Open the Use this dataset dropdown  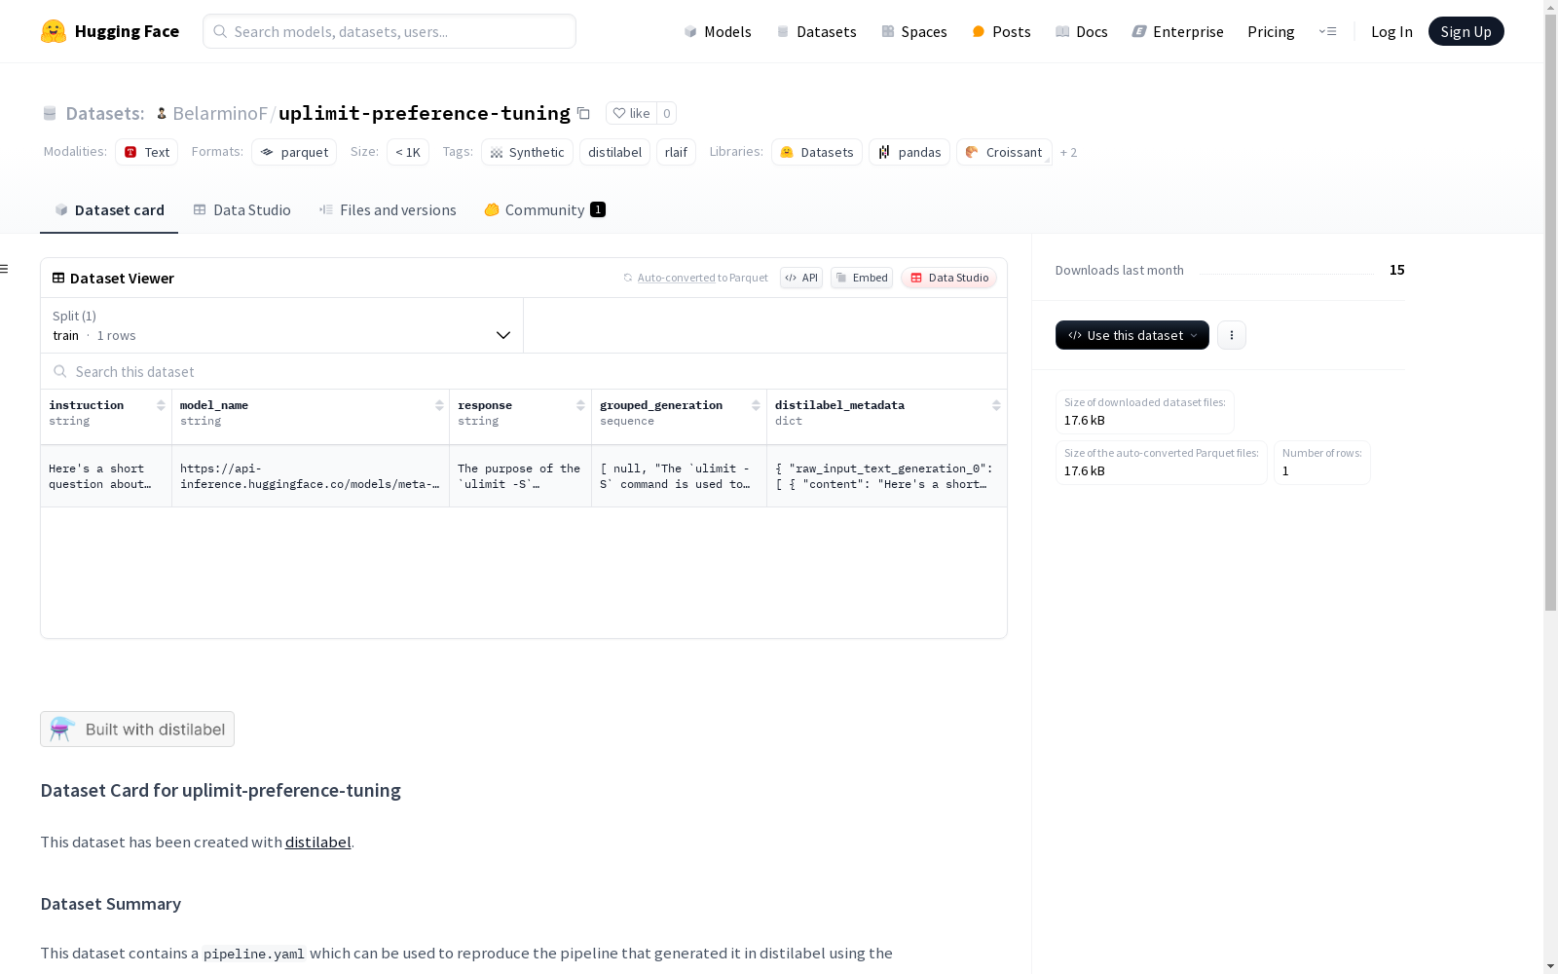coord(1132,335)
